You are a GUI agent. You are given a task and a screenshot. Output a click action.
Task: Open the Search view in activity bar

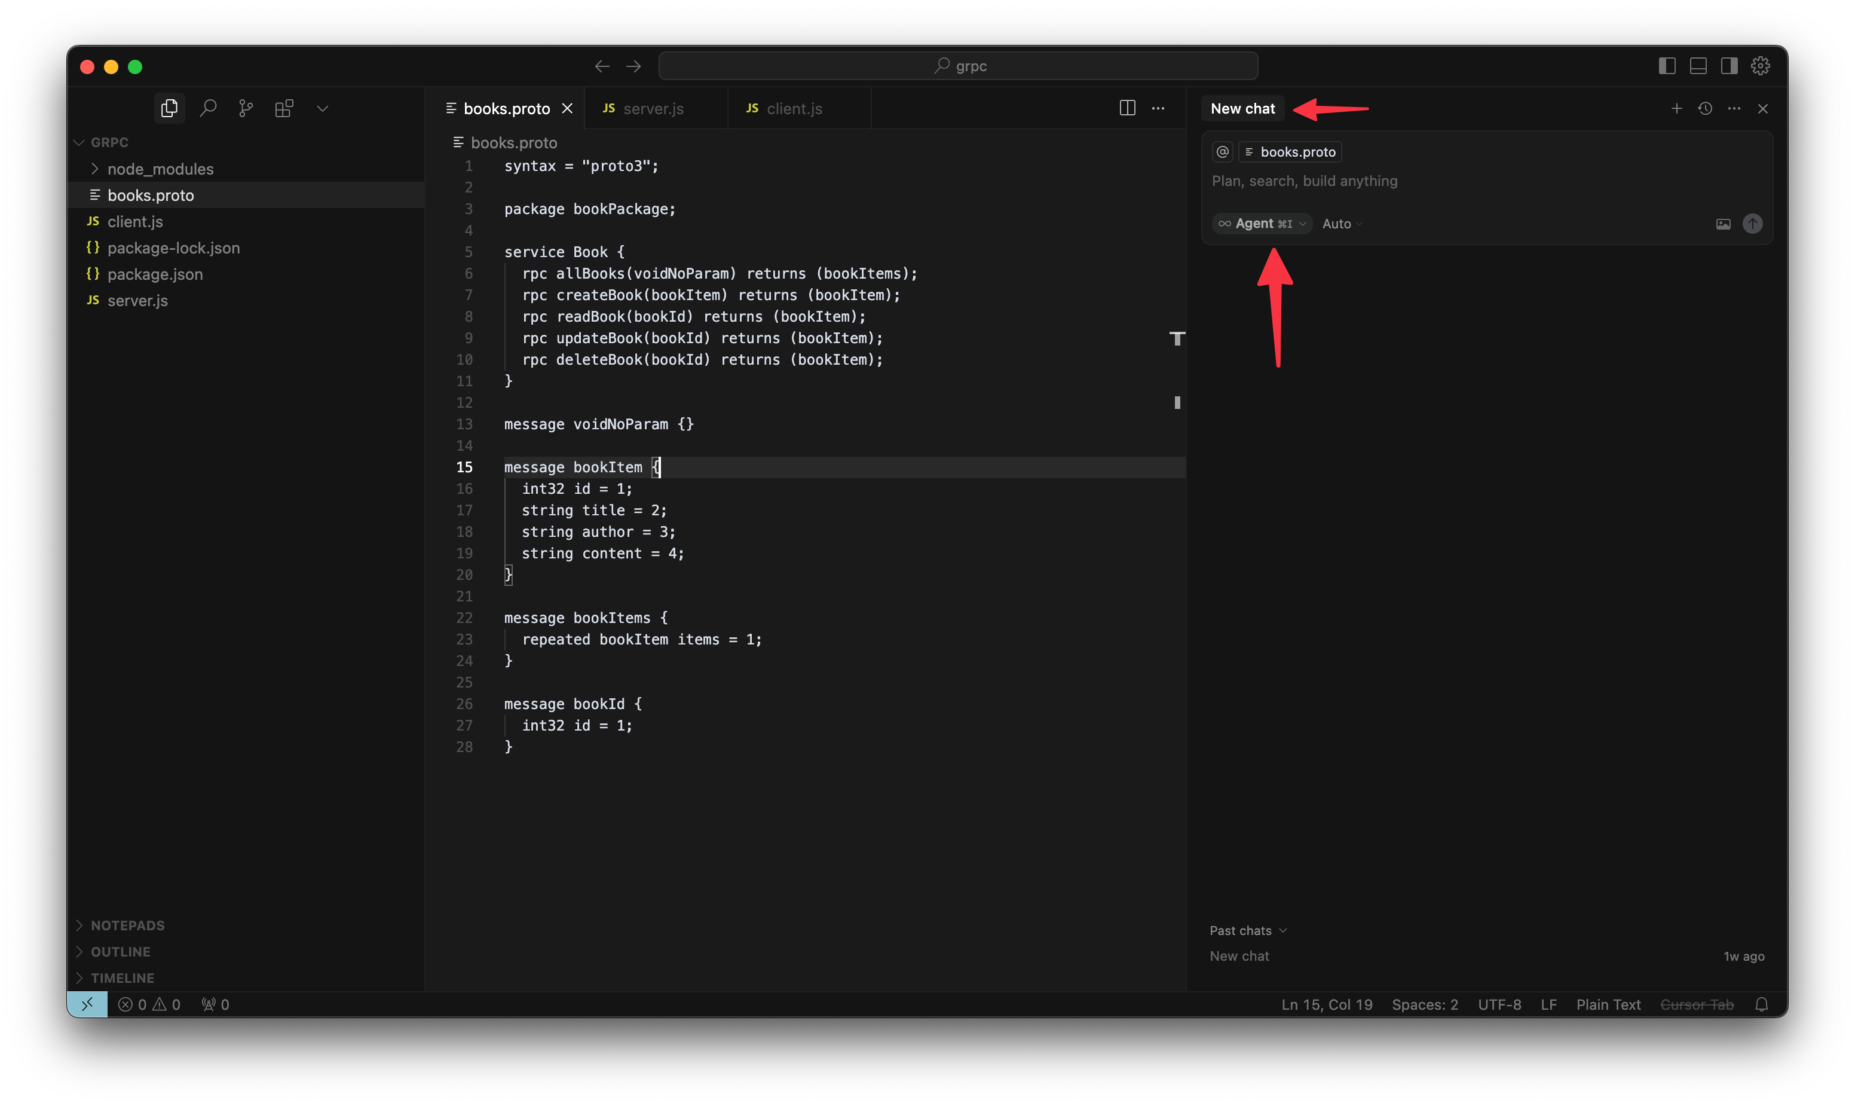pos(208,108)
